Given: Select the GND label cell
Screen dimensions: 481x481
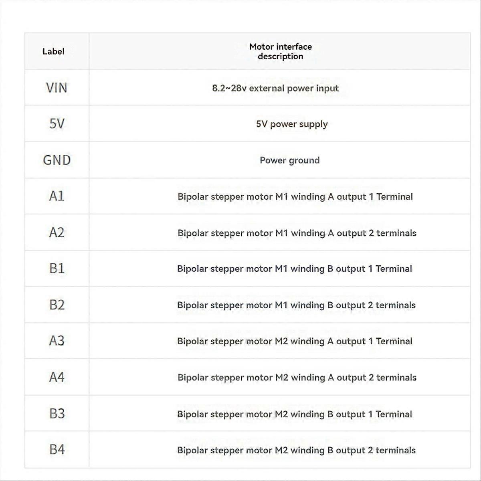Looking at the screenshot, I should [57, 160].
